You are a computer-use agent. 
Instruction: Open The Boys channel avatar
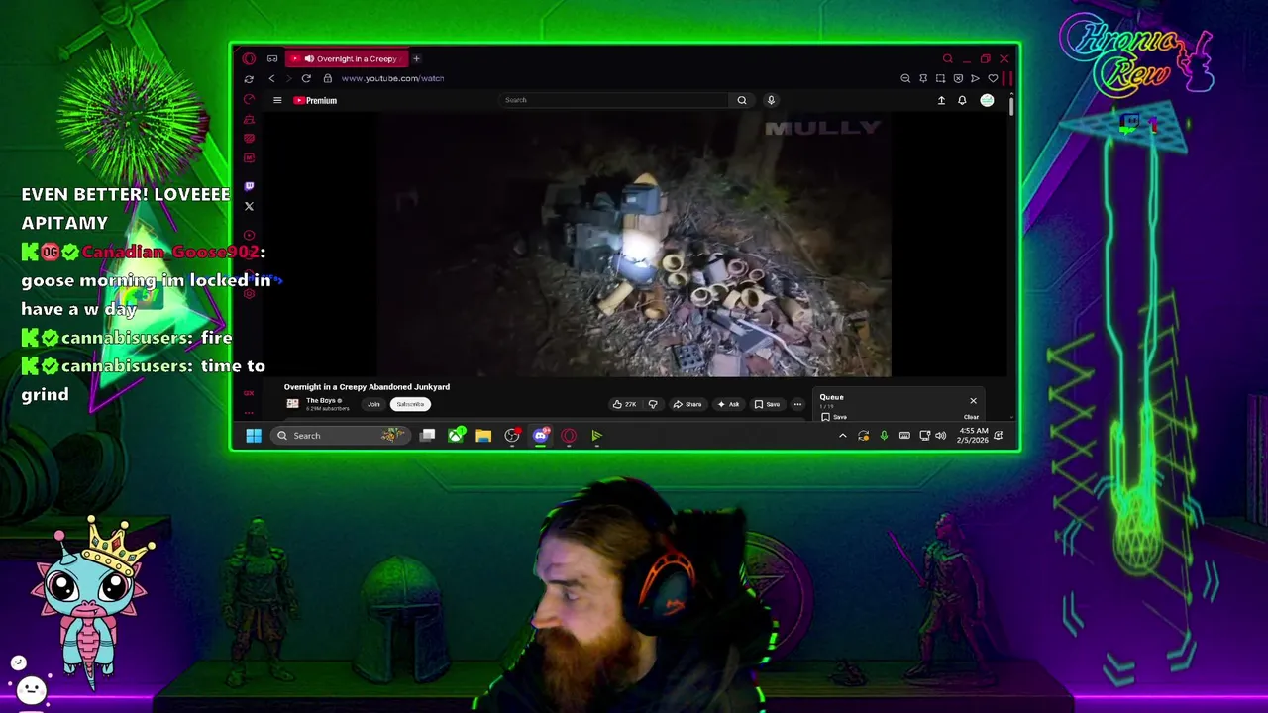point(292,404)
